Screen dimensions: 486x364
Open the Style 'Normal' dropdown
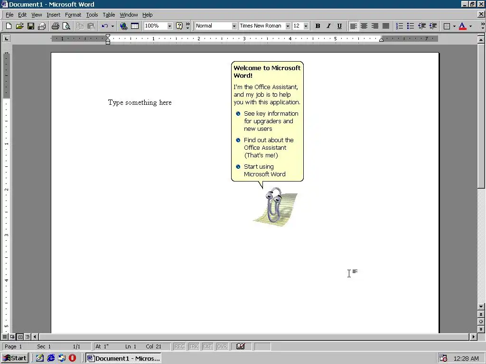pyautogui.click(x=234, y=26)
